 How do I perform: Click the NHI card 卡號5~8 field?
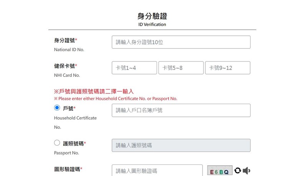pyautogui.click(x=181, y=68)
